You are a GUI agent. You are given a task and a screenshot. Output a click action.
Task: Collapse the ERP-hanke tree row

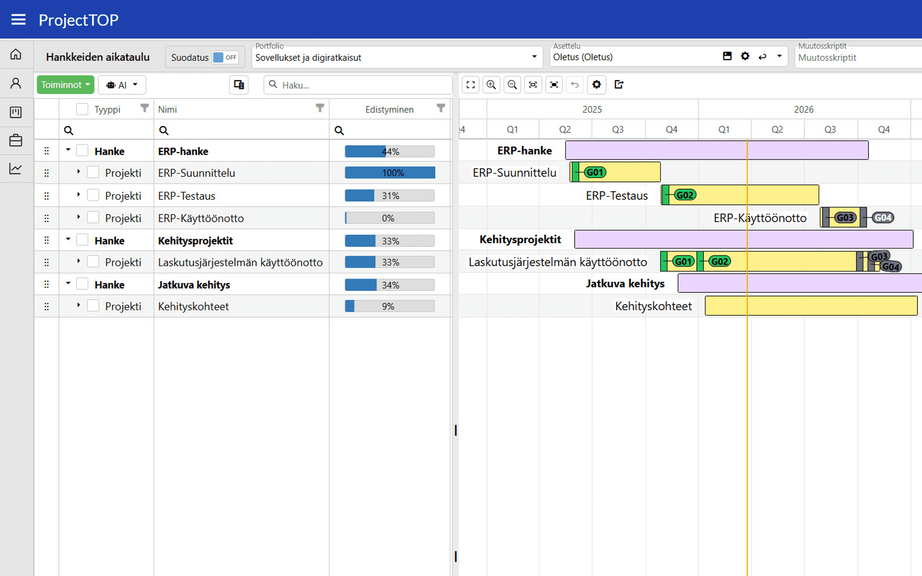[x=68, y=150]
